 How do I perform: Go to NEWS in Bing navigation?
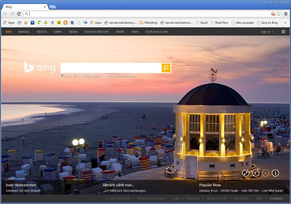coord(73,32)
